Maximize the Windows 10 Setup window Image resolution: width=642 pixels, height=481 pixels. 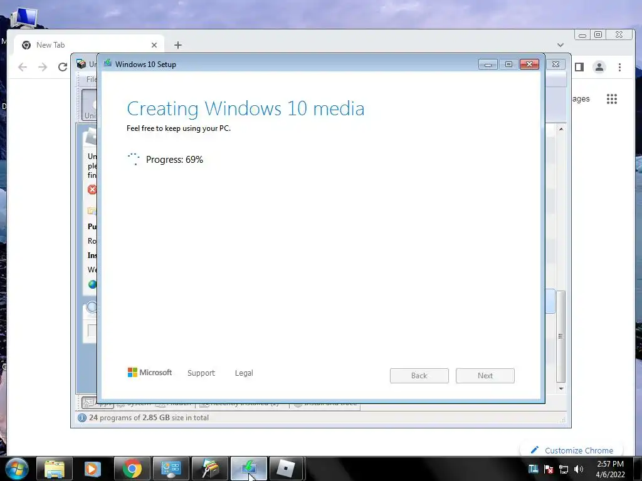pos(508,65)
